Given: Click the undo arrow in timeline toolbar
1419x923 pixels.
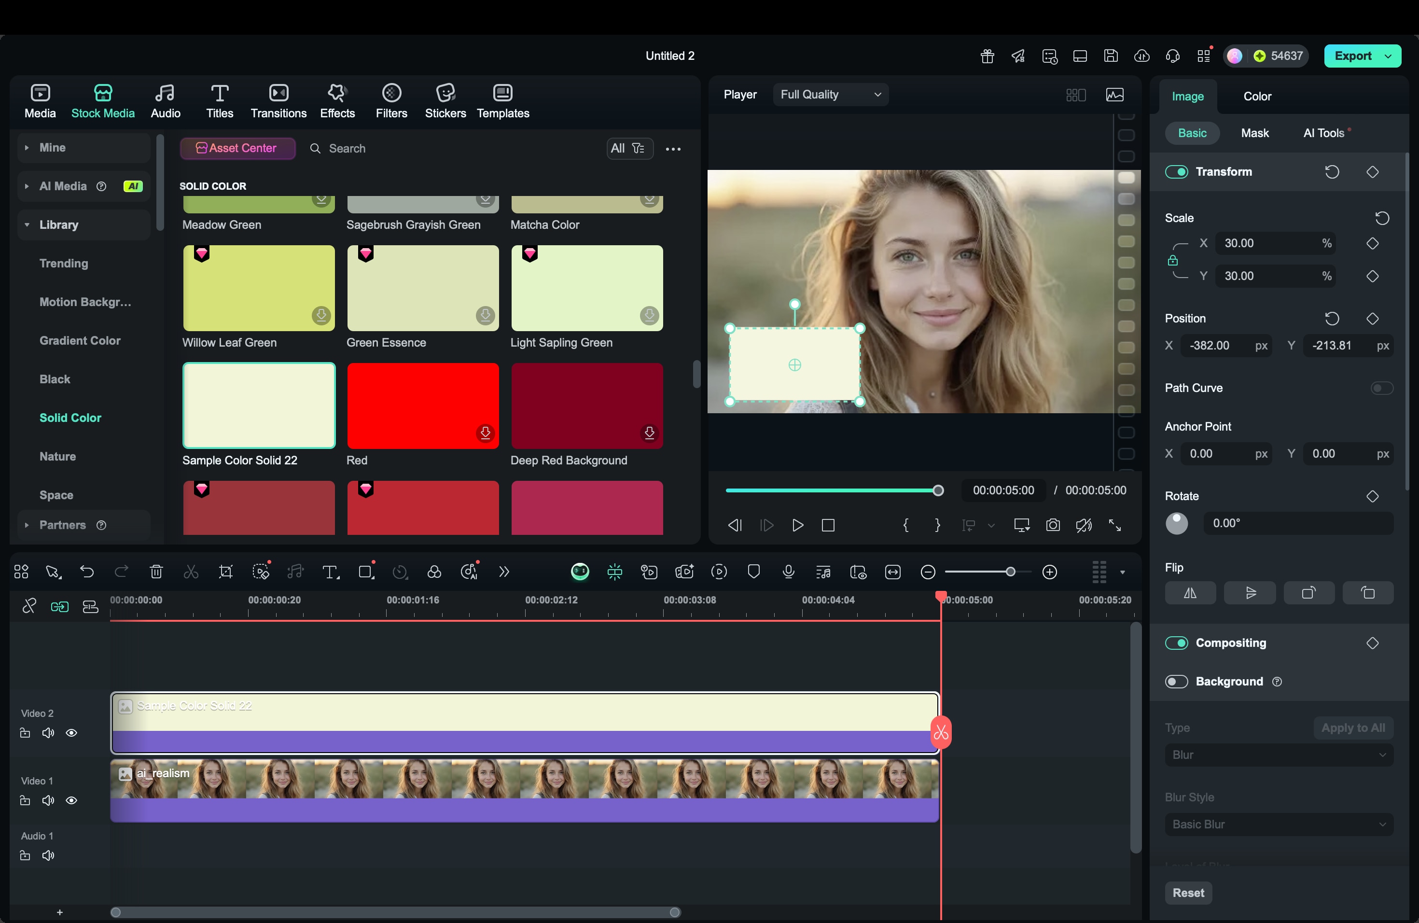Looking at the screenshot, I should [x=87, y=572].
